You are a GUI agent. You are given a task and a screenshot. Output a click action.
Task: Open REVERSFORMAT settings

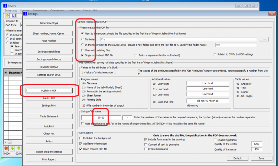49,67
